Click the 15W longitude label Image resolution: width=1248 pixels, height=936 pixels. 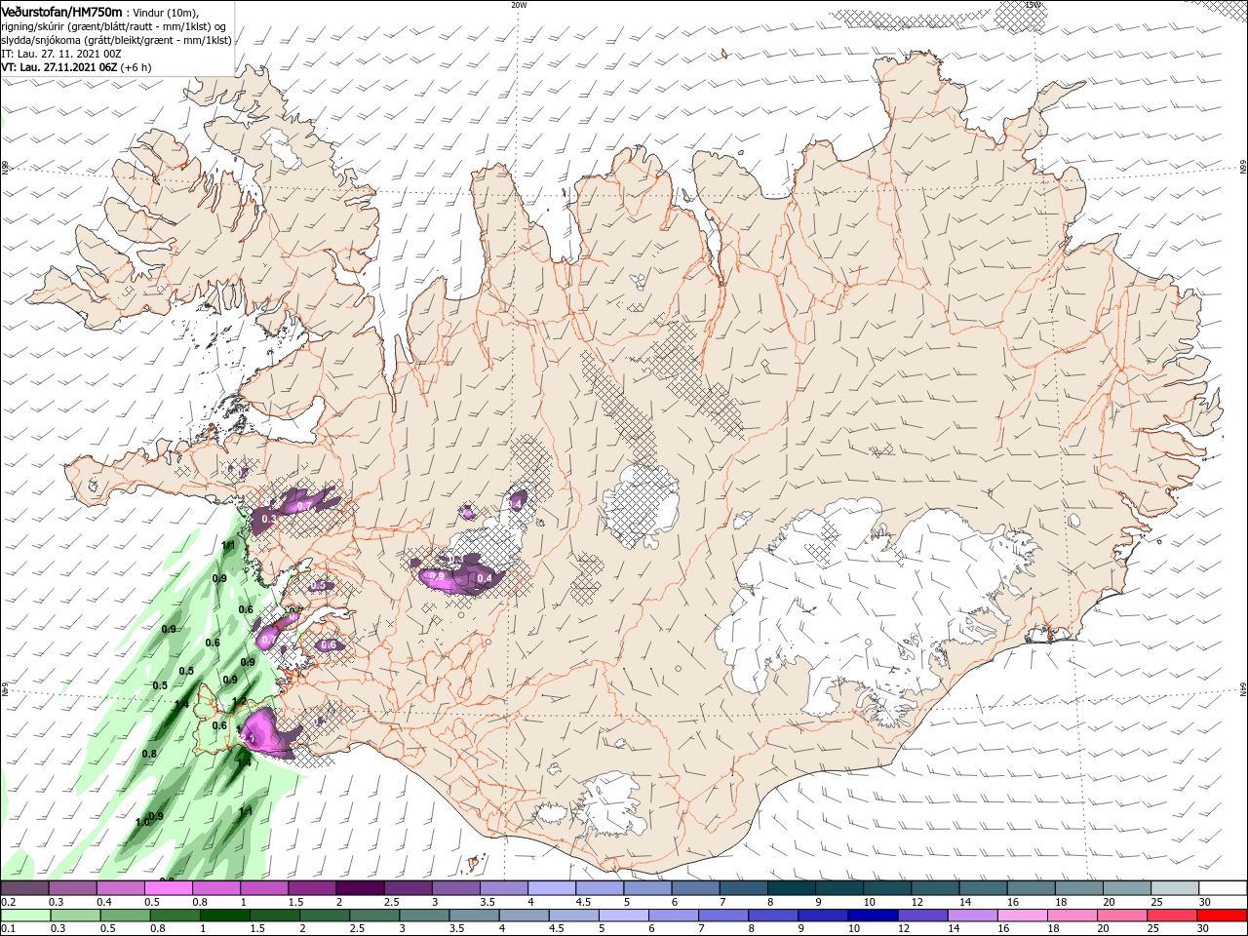pyautogui.click(x=1033, y=4)
